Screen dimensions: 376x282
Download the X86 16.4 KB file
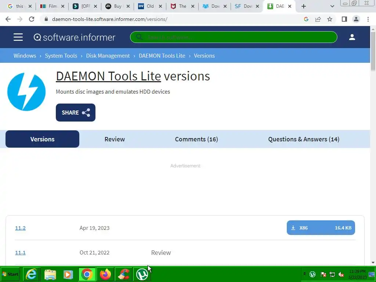321,228
